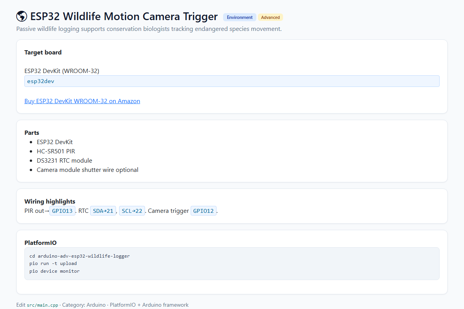Click Category: Arduino text in footer

click(84, 305)
